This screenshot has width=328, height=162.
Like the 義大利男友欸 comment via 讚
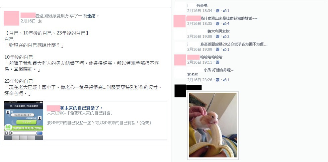click(218, 36)
